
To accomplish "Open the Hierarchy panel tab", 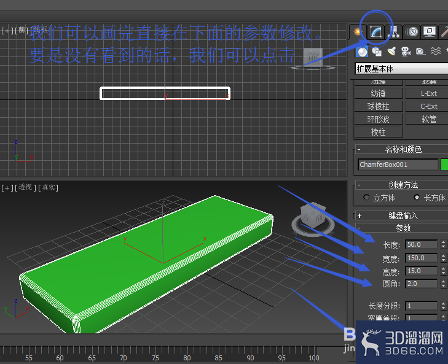I will (x=395, y=32).
